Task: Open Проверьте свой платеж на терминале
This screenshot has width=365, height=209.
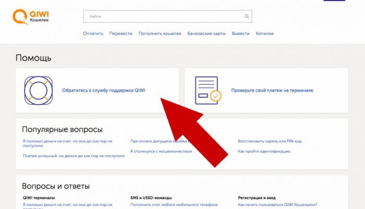Action: click(x=272, y=90)
